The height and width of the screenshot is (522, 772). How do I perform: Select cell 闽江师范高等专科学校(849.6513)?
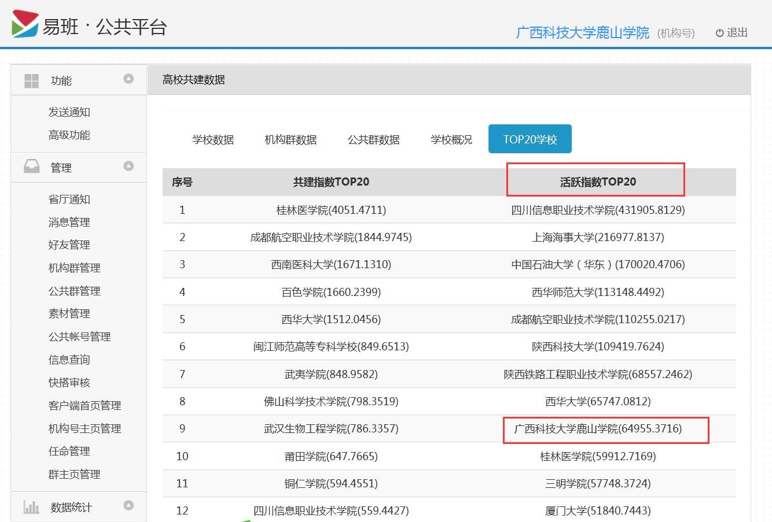(331, 346)
